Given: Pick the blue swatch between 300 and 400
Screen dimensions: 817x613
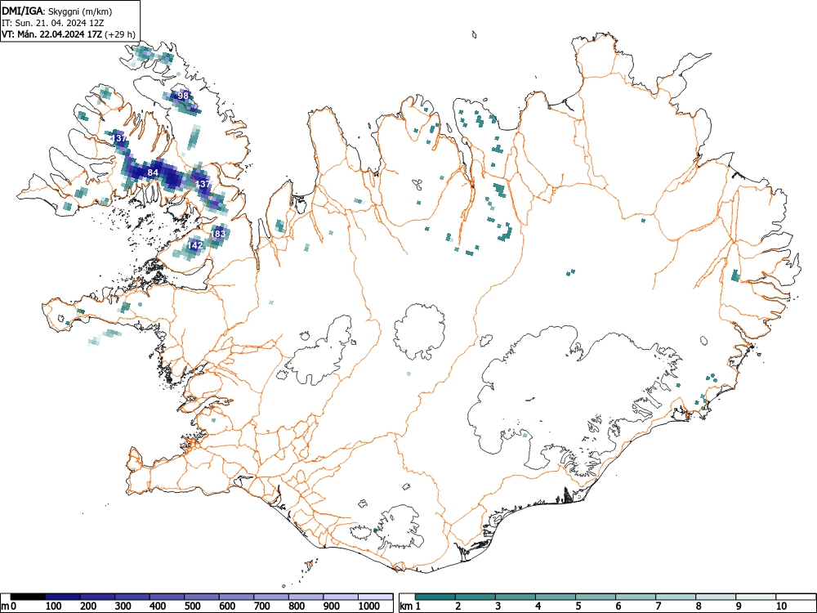Looking at the screenshot, I should (132, 597).
